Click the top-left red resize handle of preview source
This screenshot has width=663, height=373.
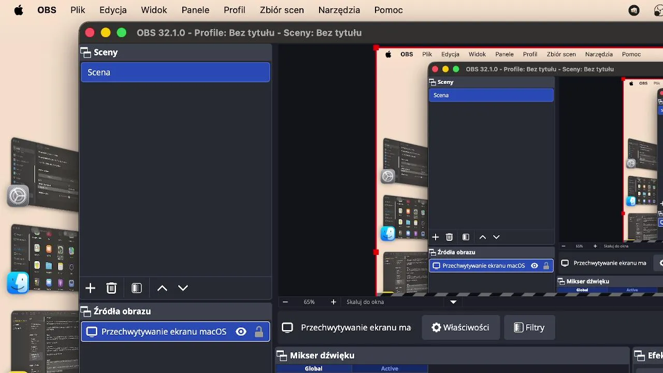tap(376, 48)
